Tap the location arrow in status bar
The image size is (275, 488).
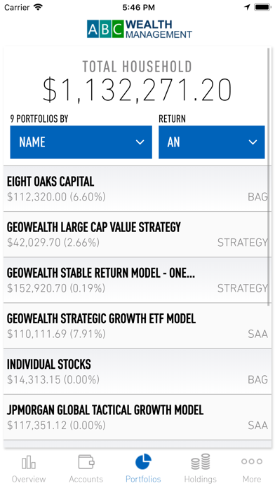[x=247, y=7]
